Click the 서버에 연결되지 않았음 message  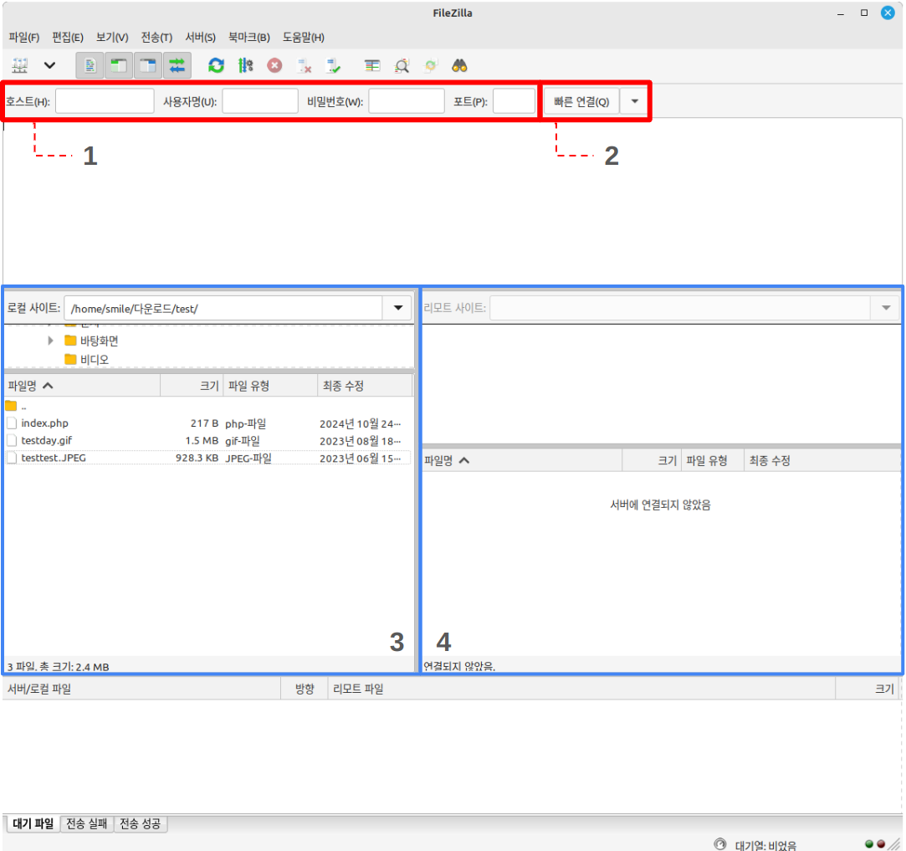point(660,505)
